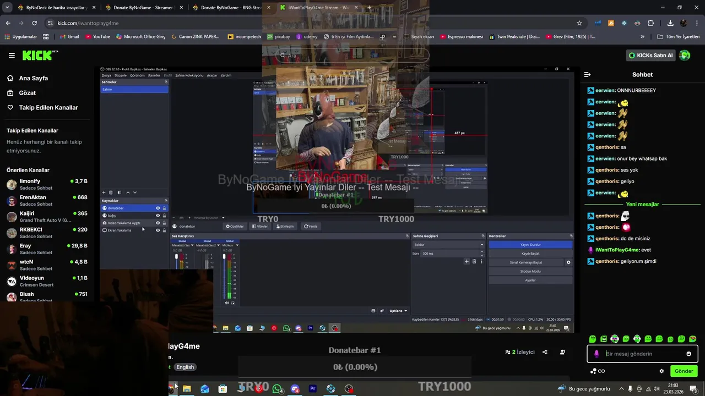
Task: Click the share icon under the stream
Action: (545, 352)
